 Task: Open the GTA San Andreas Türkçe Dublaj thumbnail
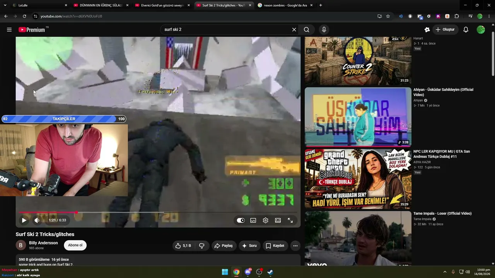358,179
